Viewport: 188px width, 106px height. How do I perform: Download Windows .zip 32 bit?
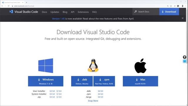[x=59, y=97]
